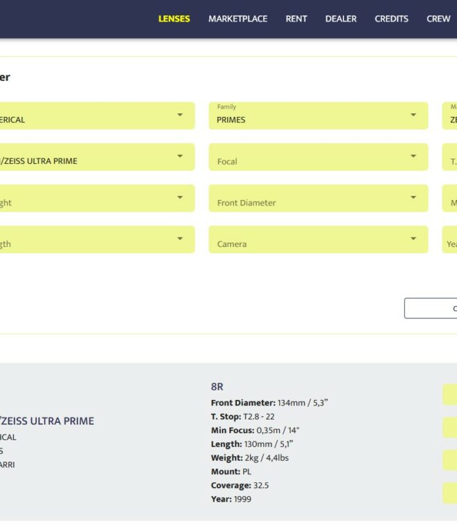Go to the MARKETPLACE section
Image resolution: width=457 pixels, height=526 pixels.
pos(238,19)
